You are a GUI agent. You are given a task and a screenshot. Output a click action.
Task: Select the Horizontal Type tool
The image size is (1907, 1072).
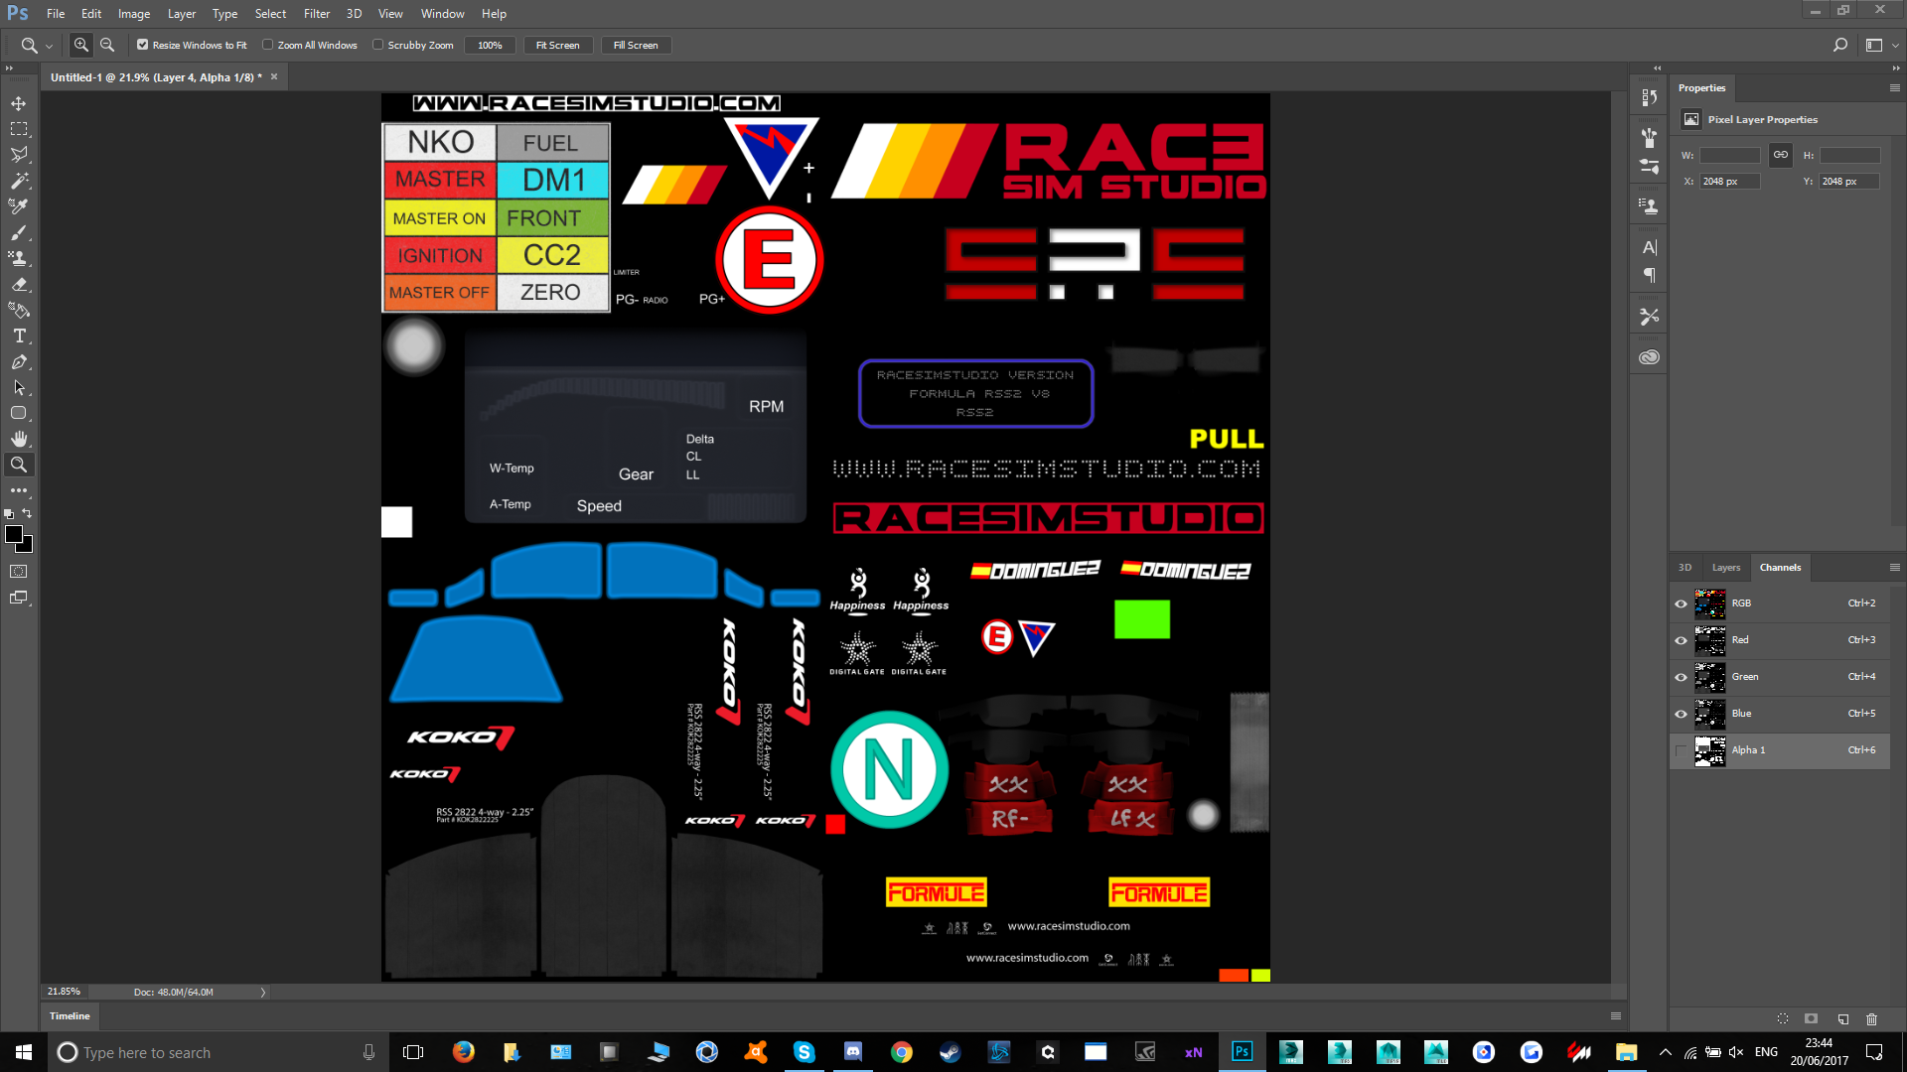point(19,335)
